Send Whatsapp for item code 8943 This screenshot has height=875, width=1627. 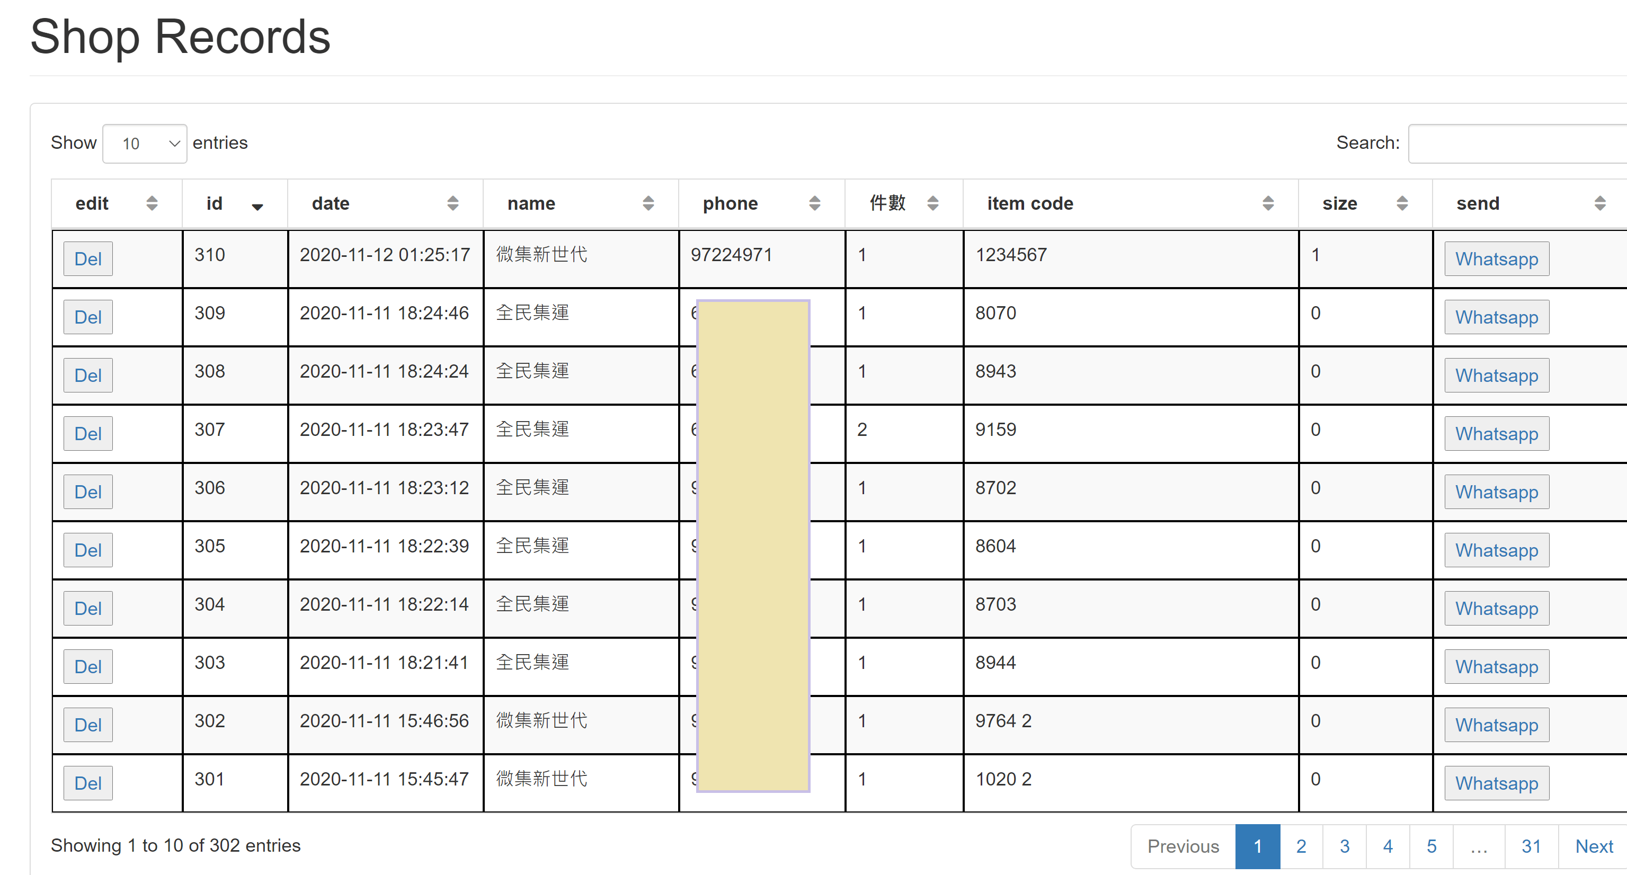click(x=1497, y=376)
